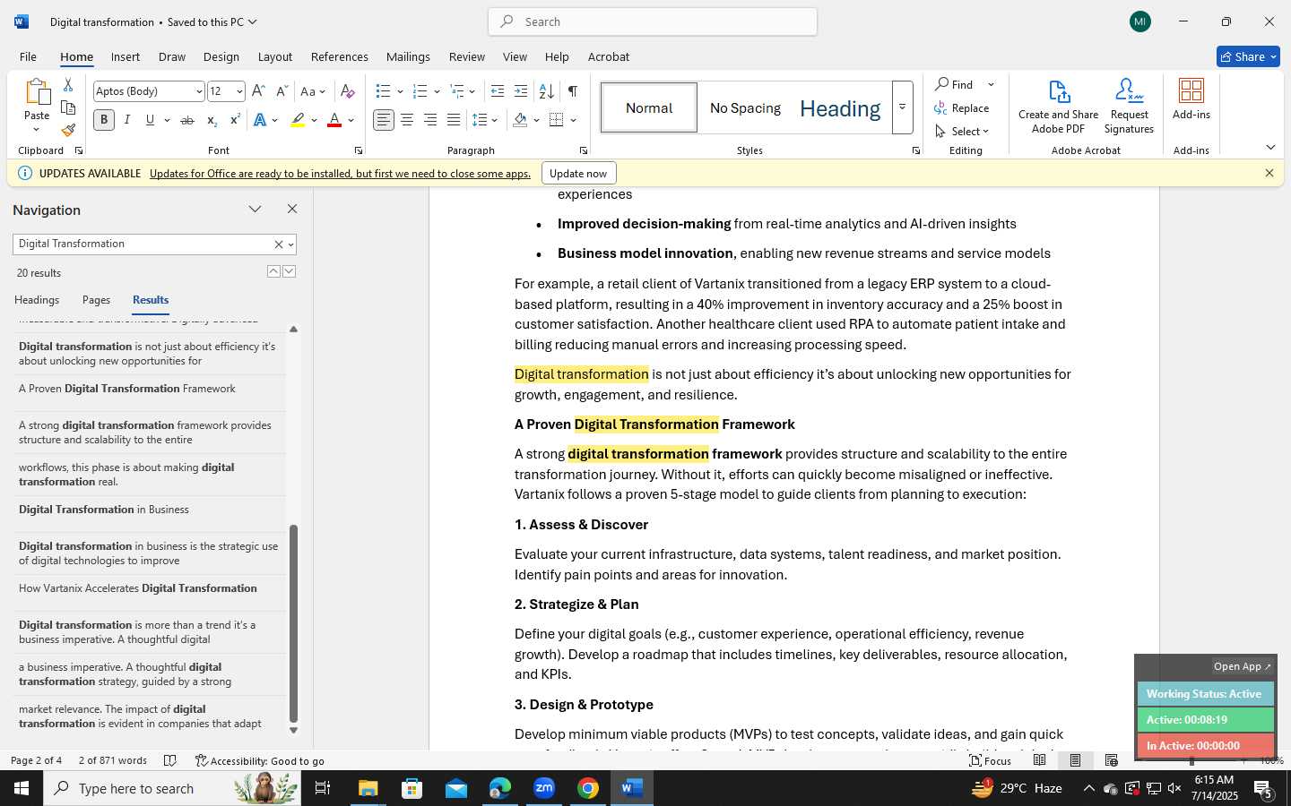Viewport: 1291px width, 806px height.
Task: Click Sort A-Z icon
Action: [x=546, y=91]
